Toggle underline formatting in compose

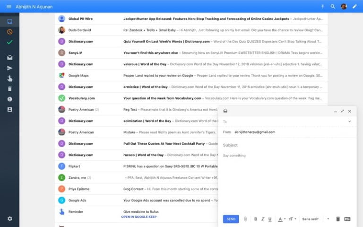[x=270, y=219]
